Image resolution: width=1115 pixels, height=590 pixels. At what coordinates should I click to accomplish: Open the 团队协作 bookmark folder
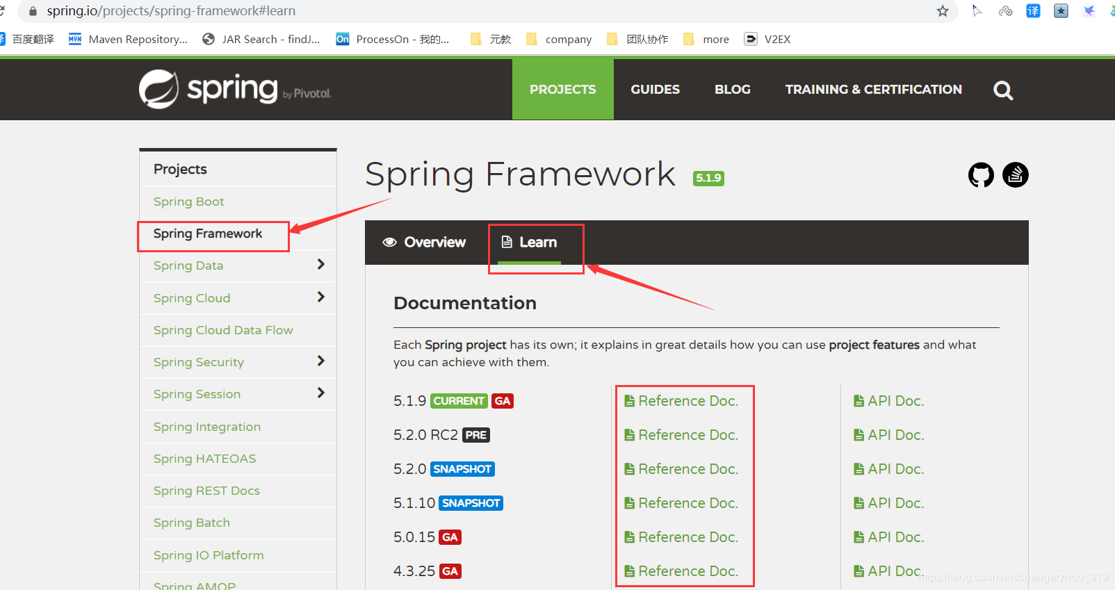tap(637, 40)
